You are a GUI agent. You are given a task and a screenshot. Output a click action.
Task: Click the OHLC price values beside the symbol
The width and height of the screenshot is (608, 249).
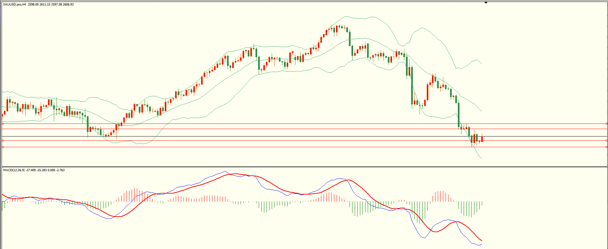[51, 5]
